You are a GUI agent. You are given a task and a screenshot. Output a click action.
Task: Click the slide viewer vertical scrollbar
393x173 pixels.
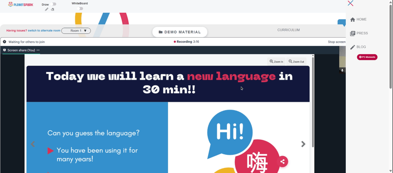coord(313,102)
